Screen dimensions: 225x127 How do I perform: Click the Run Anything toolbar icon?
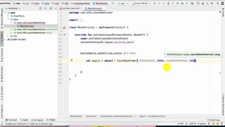[198, 3]
